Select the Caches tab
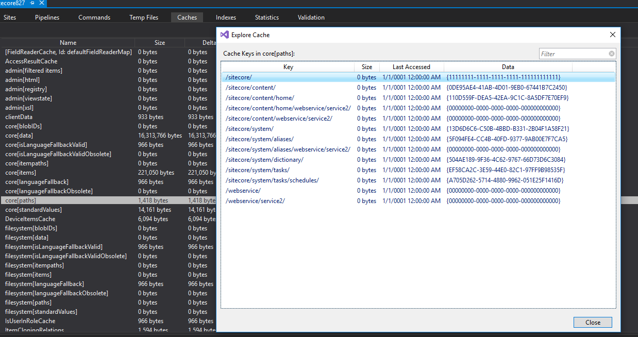The image size is (638, 337). (x=187, y=17)
